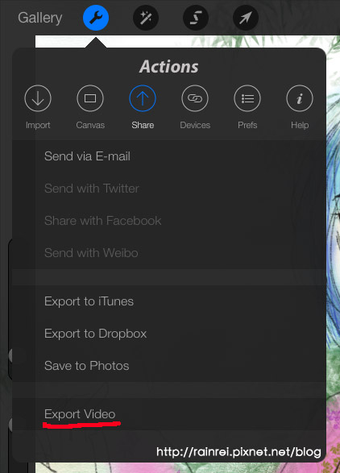Select Export to Dropbox
The image size is (340, 473).
pyautogui.click(x=169, y=334)
